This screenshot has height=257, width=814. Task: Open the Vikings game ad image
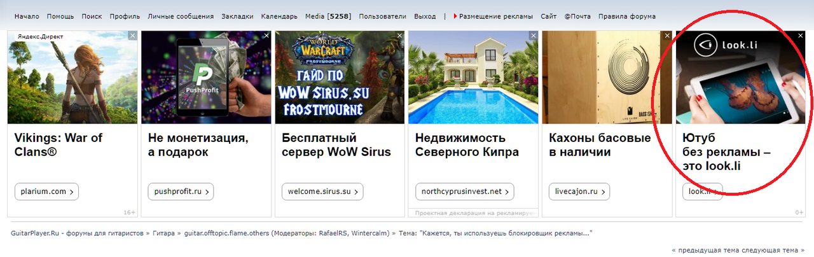coord(72,77)
